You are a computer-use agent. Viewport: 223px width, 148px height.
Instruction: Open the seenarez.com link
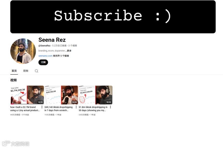click(x=45, y=56)
